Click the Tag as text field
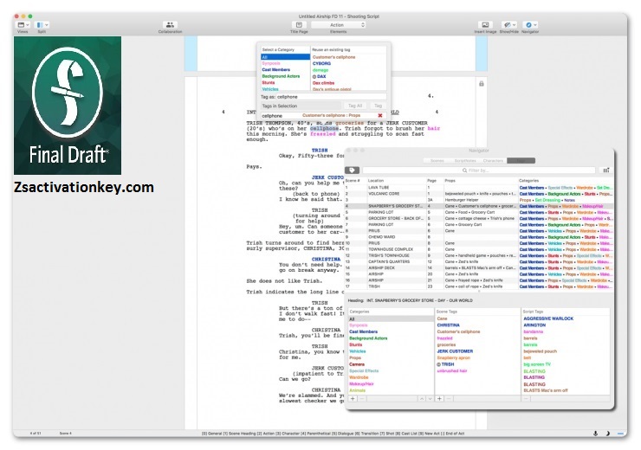This screenshot has width=641, height=450. [331, 97]
